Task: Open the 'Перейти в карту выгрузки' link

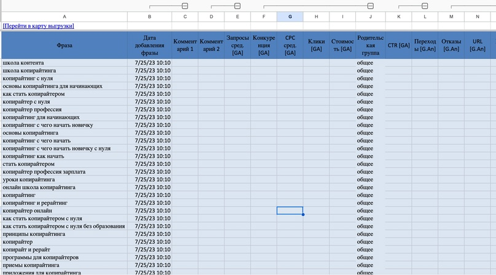Action: (38, 26)
